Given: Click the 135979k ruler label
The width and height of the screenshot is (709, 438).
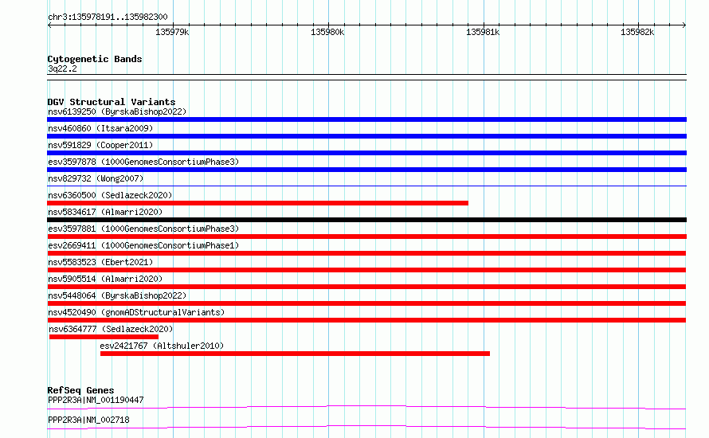Looking at the screenshot, I should pyautogui.click(x=172, y=32).
